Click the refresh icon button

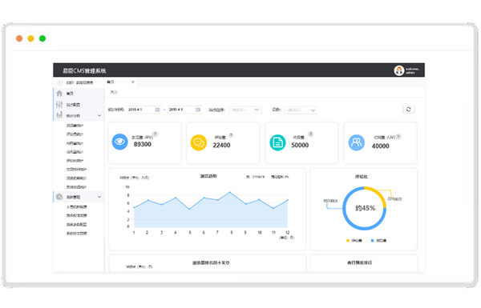point(408,110)
